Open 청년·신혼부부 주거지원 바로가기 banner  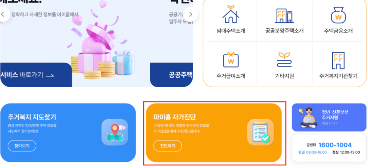(329, 117)
